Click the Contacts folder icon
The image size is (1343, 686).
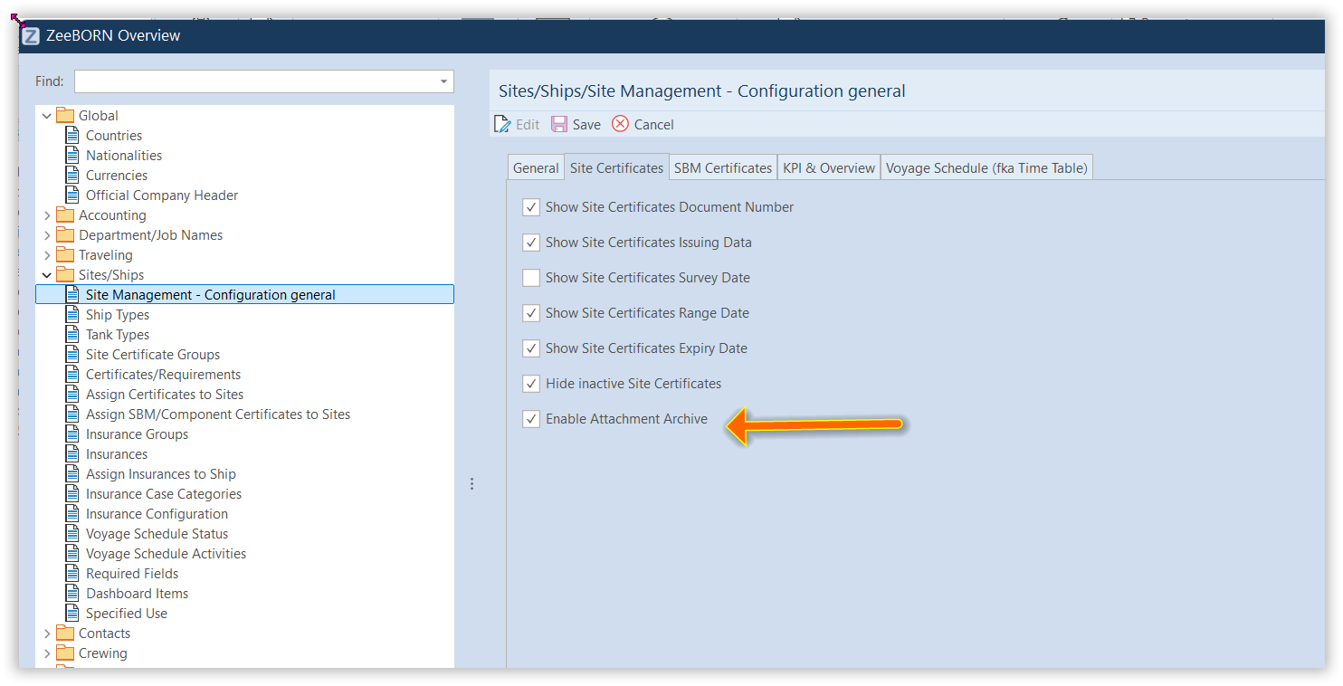(64, 634)
